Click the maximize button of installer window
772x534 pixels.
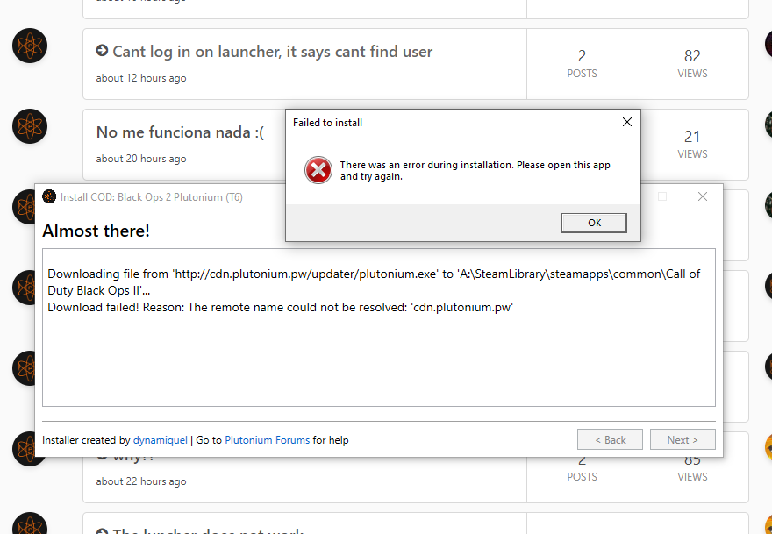[x=662, y=197]
